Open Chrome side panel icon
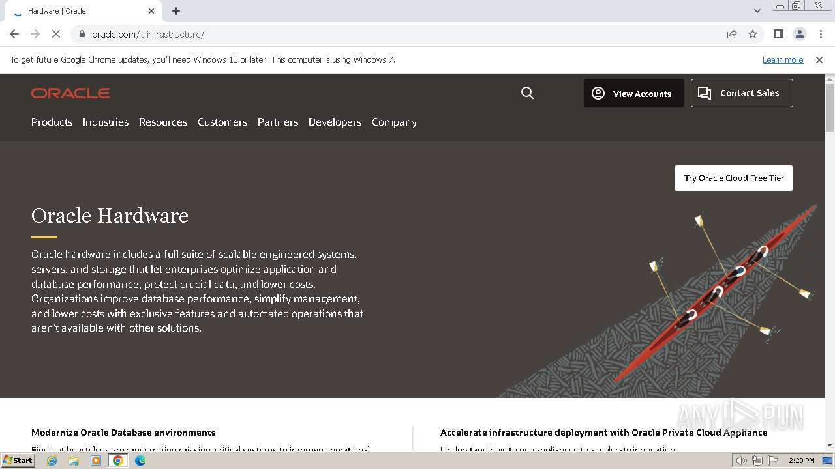 tap(778, 34)
